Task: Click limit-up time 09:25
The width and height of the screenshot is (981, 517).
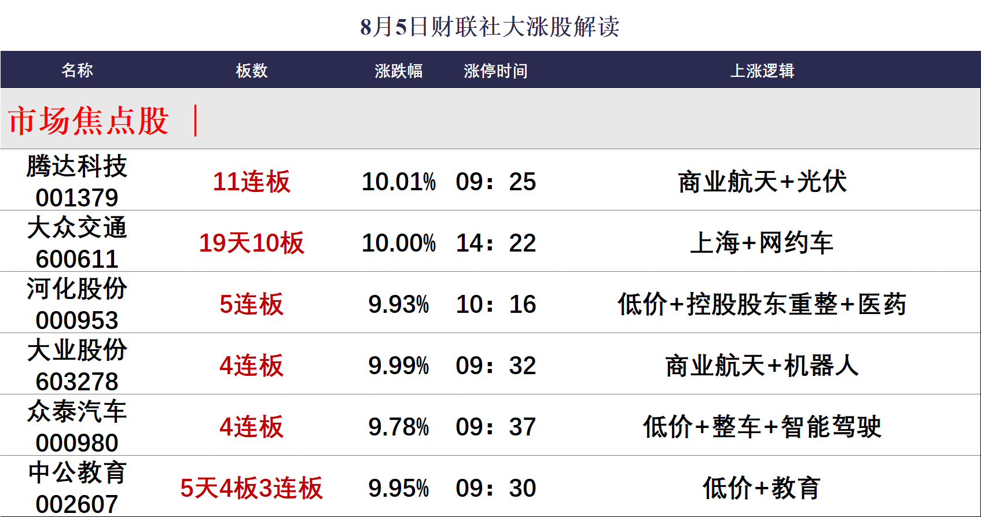Action: coord(496,182)
